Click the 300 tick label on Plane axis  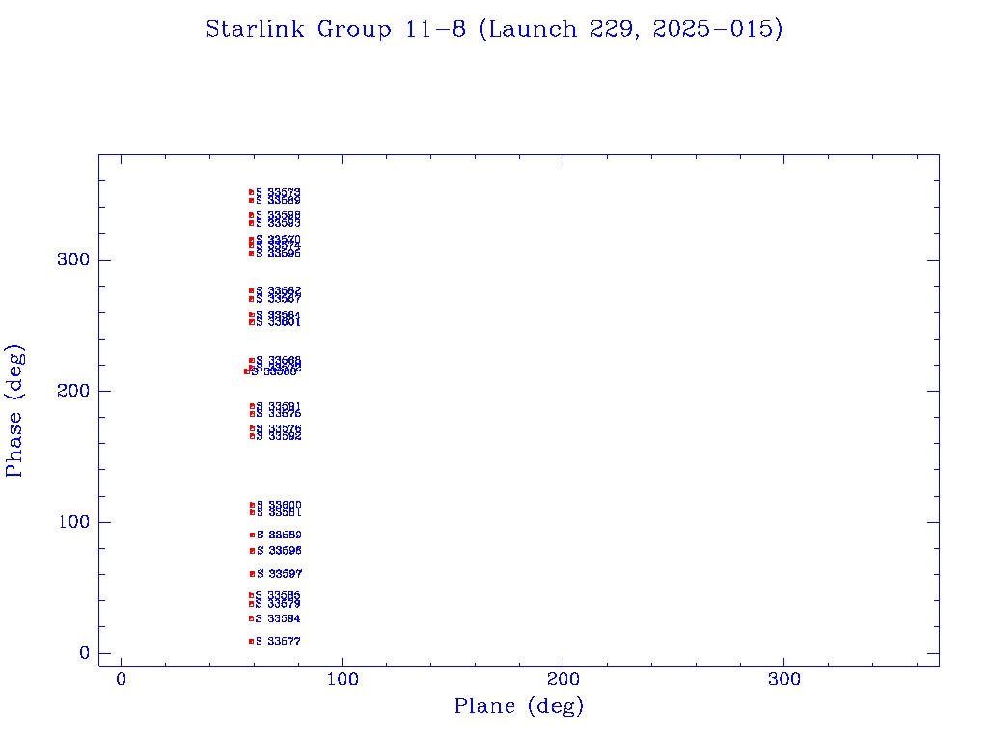(783, 680)
